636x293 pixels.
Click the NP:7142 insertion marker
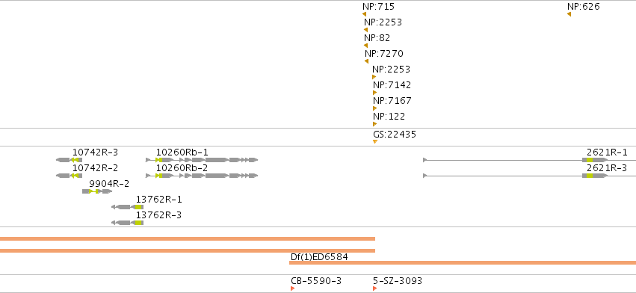(x=374, y=93)
